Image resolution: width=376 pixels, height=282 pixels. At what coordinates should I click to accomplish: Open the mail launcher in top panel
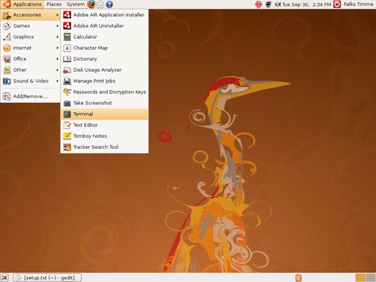[x=100, y=4]
